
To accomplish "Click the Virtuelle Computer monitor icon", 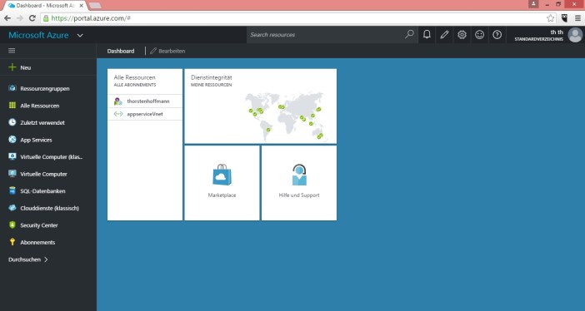I will tap(12, 174).
